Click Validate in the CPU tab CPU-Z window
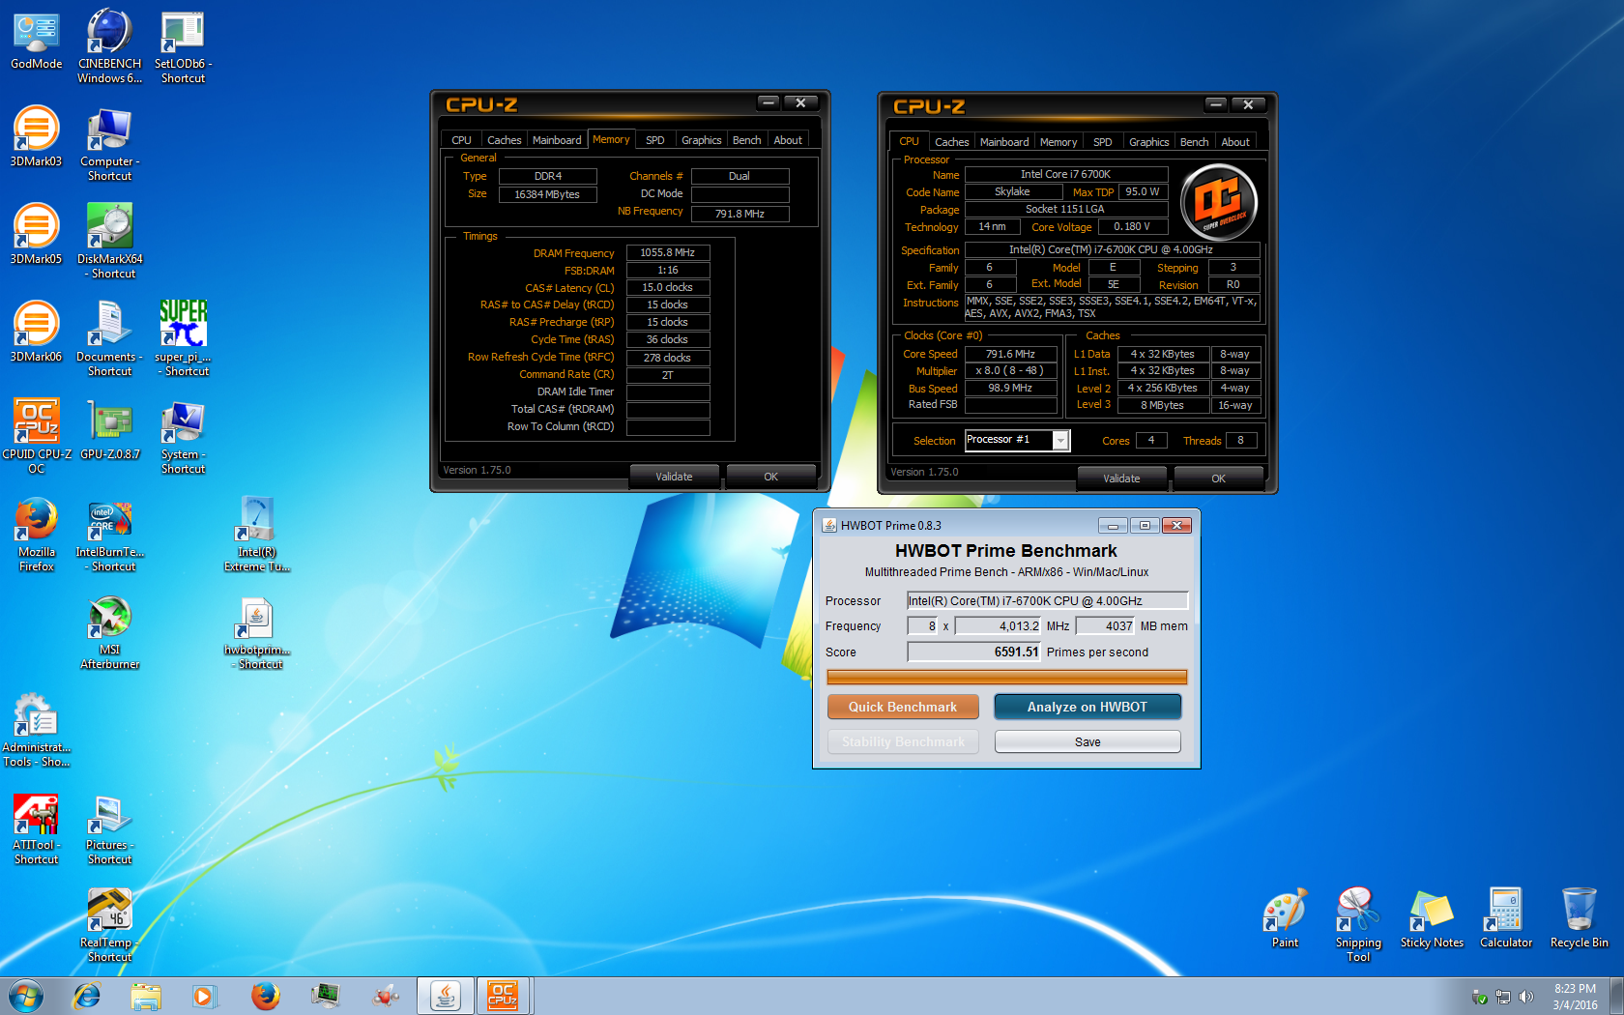Image resolution: width=1624 pixels, height=1015 pixels. [x=1121, y=478]
